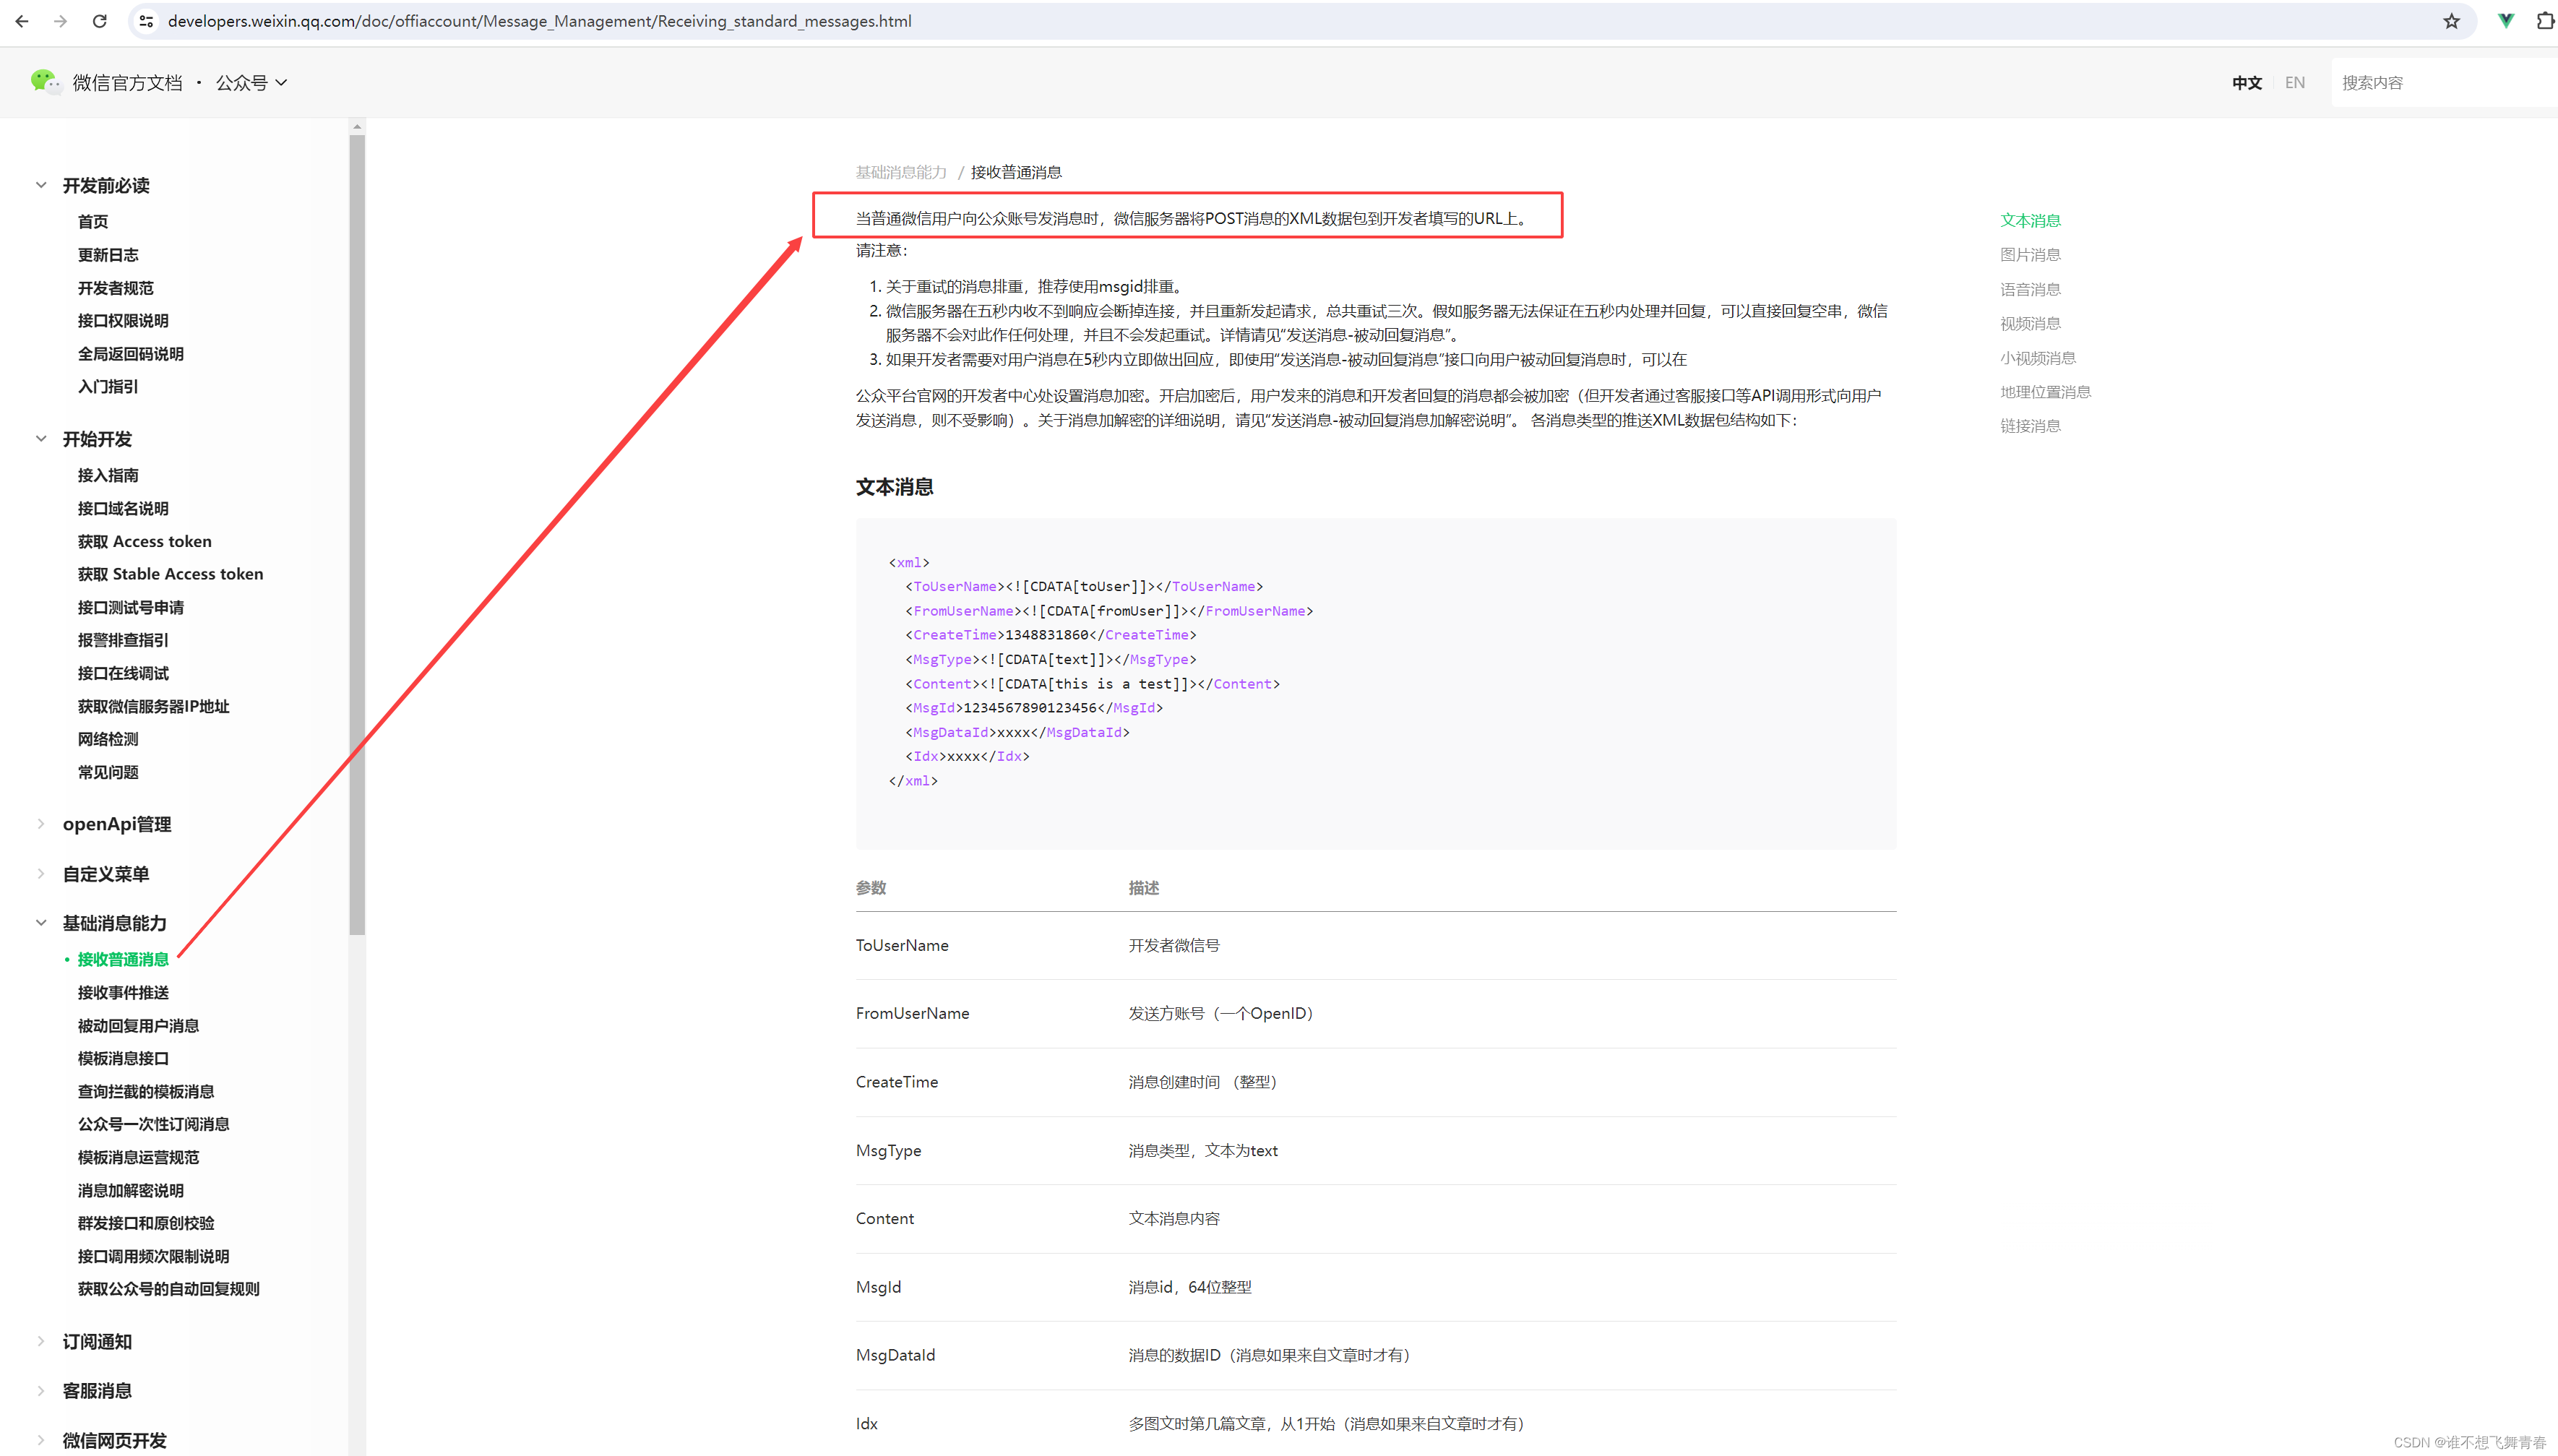Open 更新日志 in sidebar
Viewport: 2558px width, 1456px height.
(x=108, y=255)
